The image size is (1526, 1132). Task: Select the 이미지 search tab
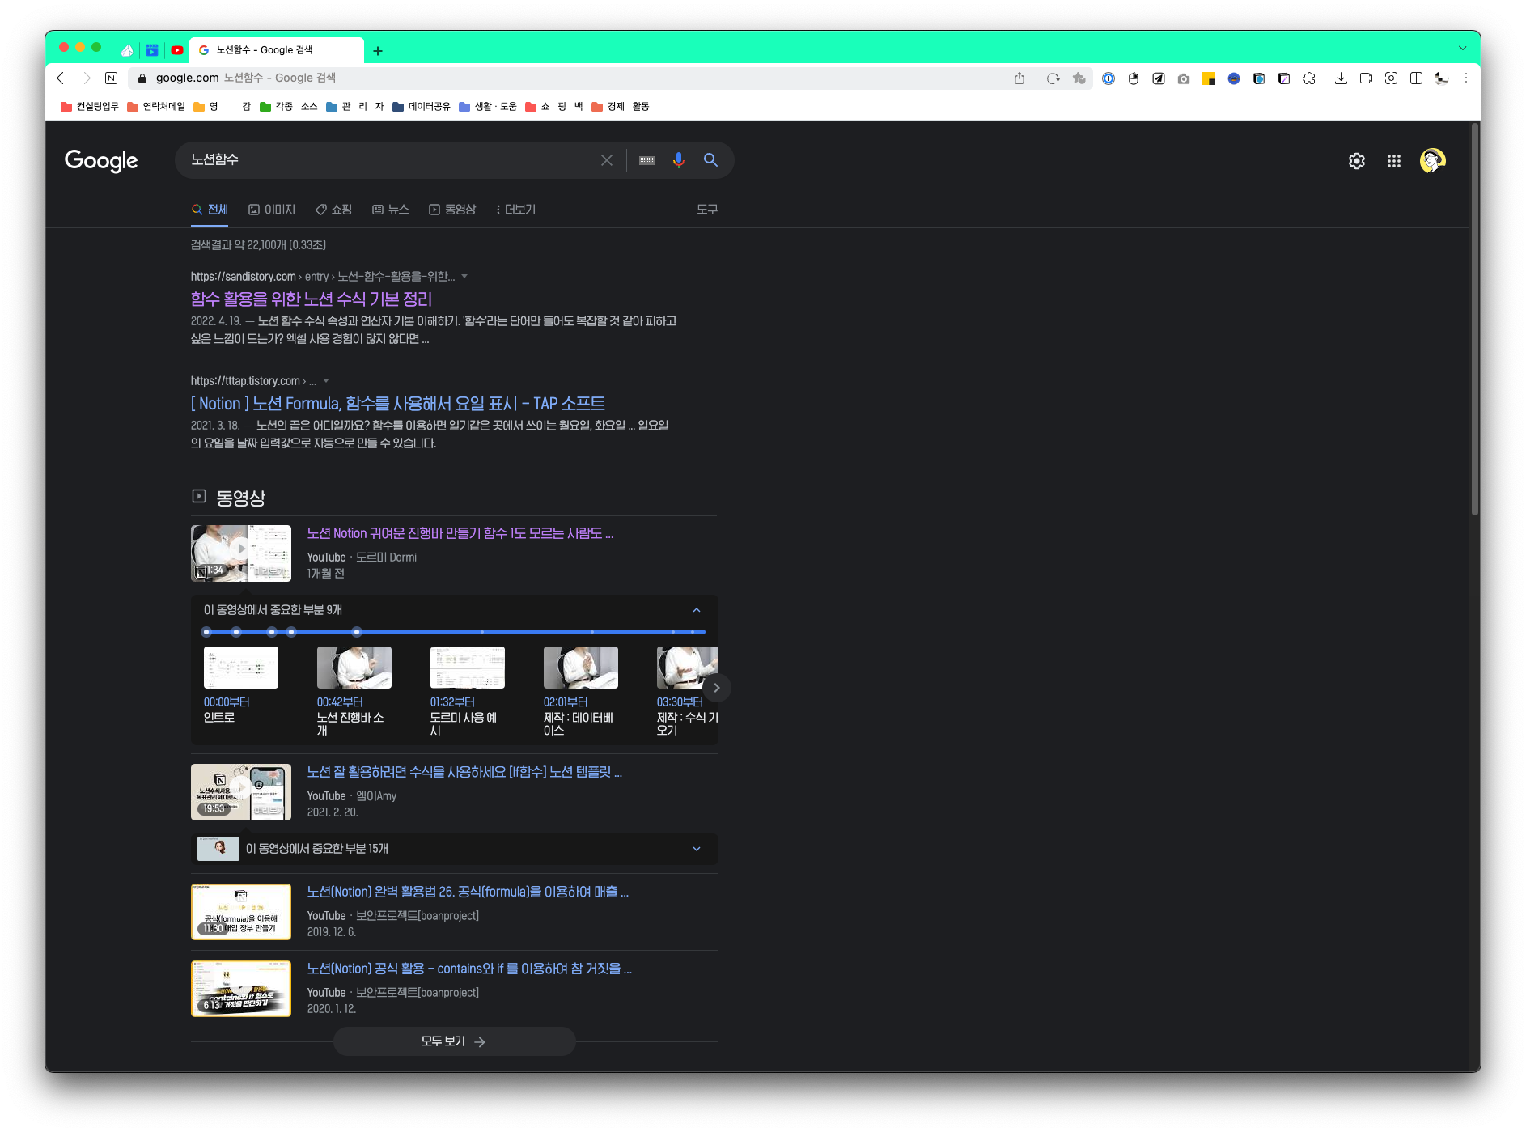coord(272,210)
